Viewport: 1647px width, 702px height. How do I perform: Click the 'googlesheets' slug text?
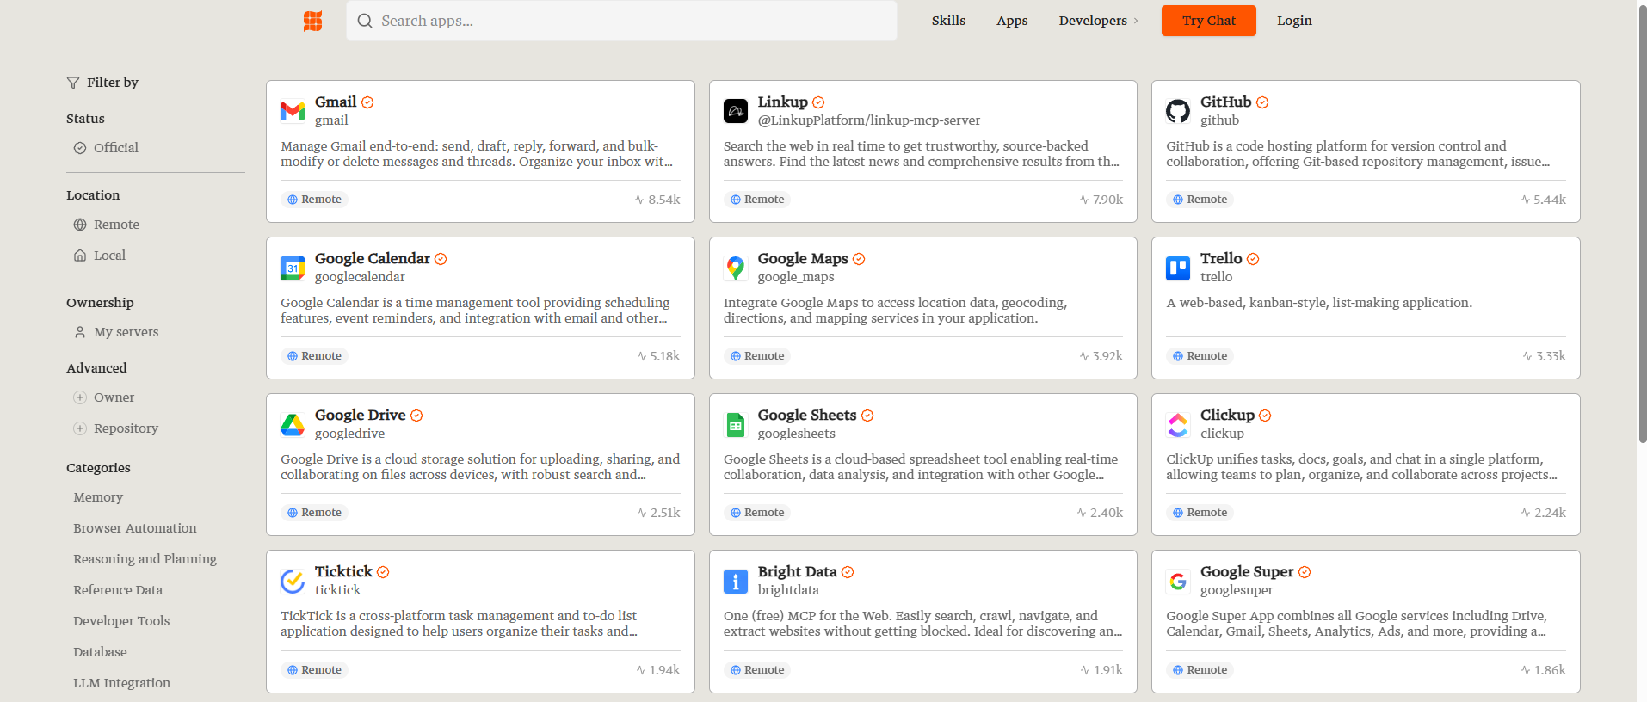coord(796,434)
